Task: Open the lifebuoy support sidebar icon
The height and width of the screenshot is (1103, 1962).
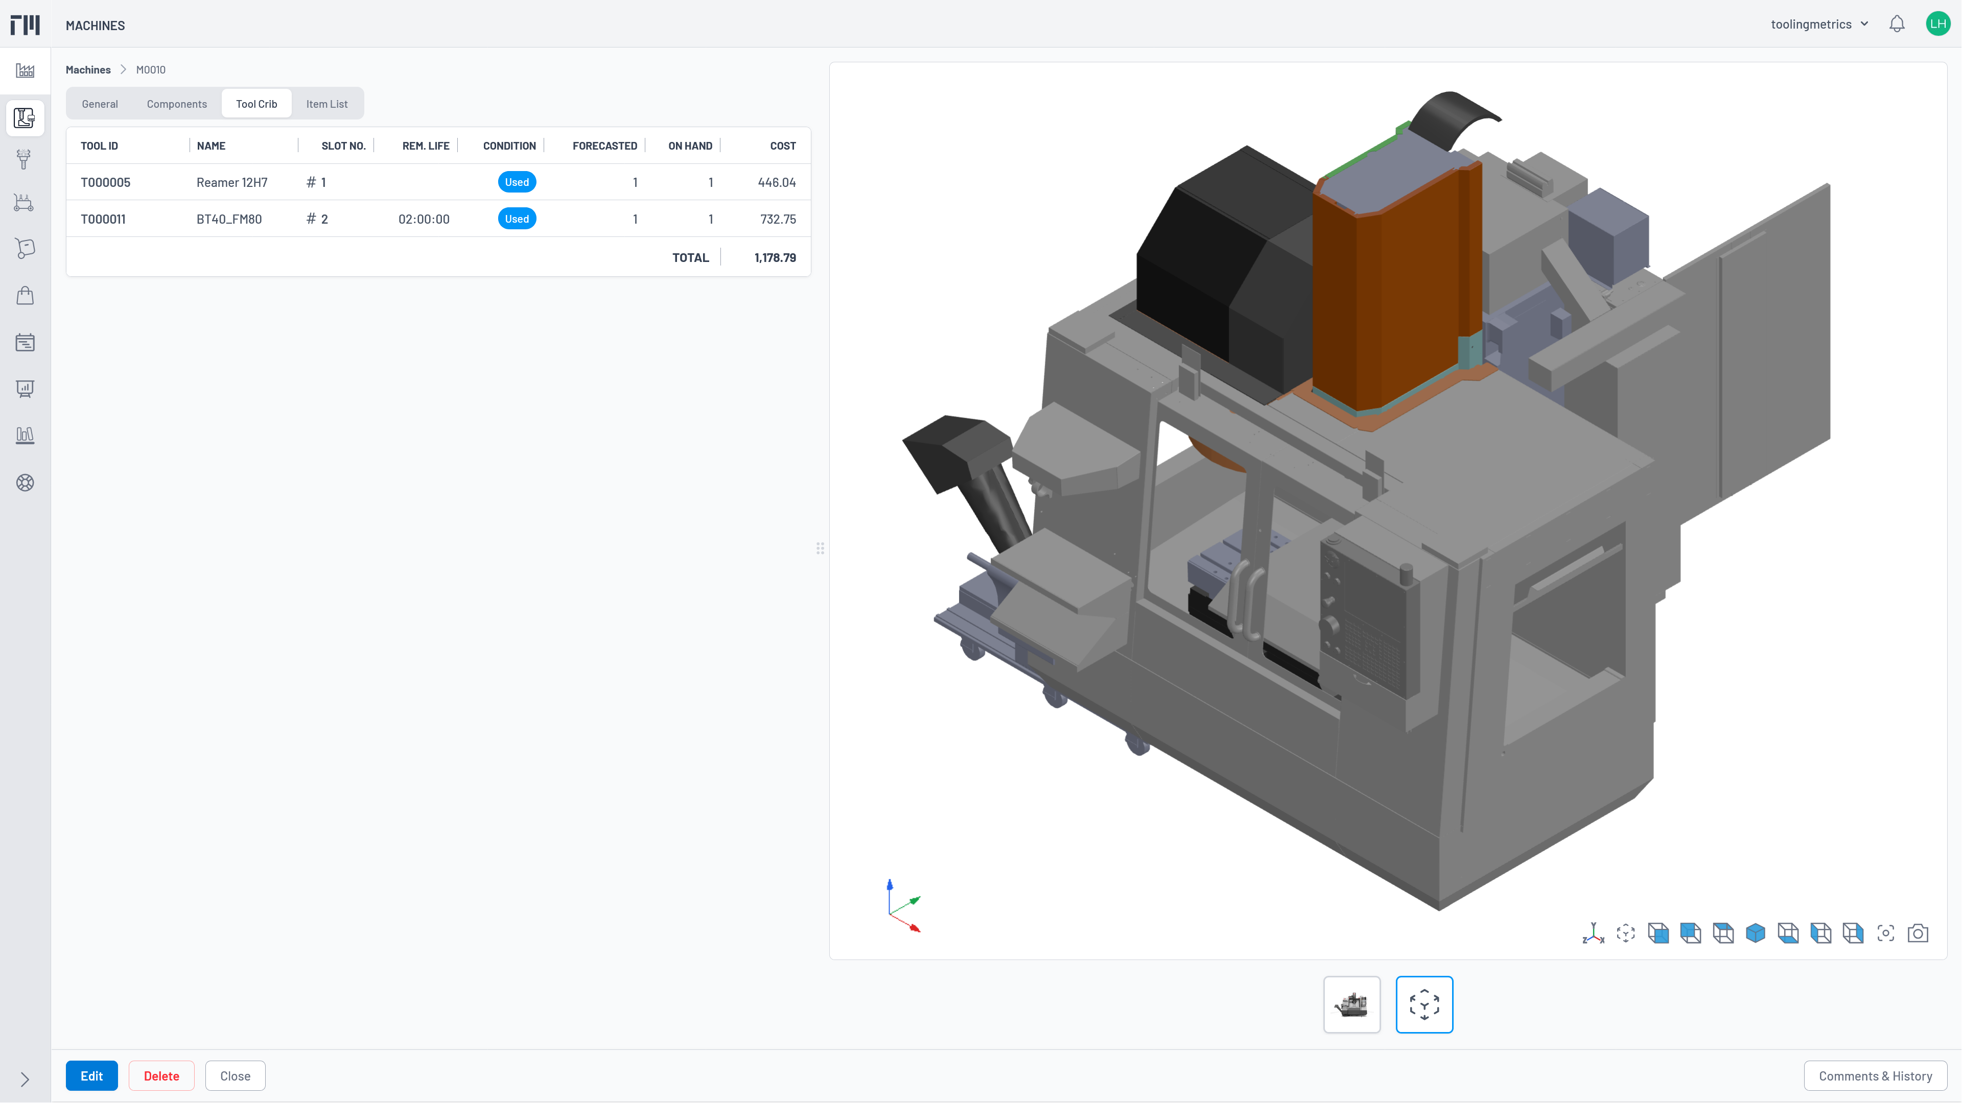Action: (25, 483)
